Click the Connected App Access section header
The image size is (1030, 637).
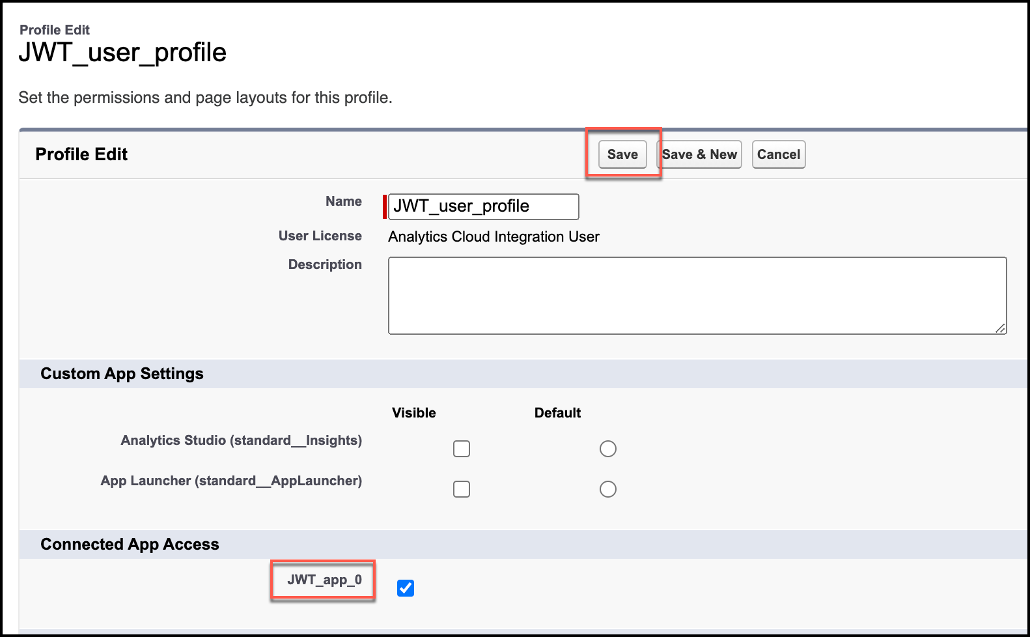click(x=130, y=545)
